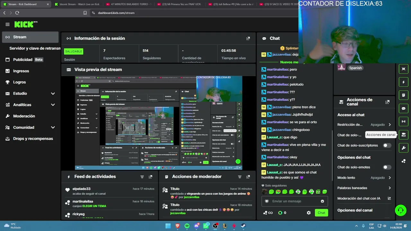This screenshot has height=231, width=411.
Task: Toggle Chat de solo-suscriptores switch
Action: [x=387, y=145]
